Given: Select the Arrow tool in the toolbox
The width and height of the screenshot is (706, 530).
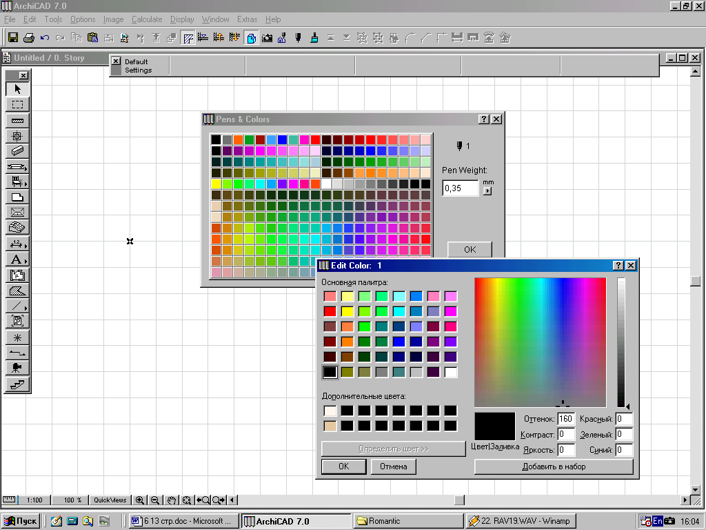Looking at the screenshot, I should [x=17, y=89].
